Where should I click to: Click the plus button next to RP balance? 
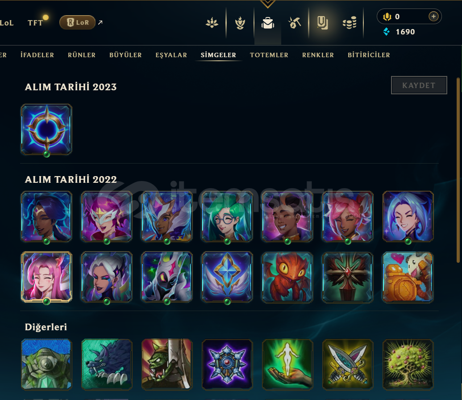(433, 17)
